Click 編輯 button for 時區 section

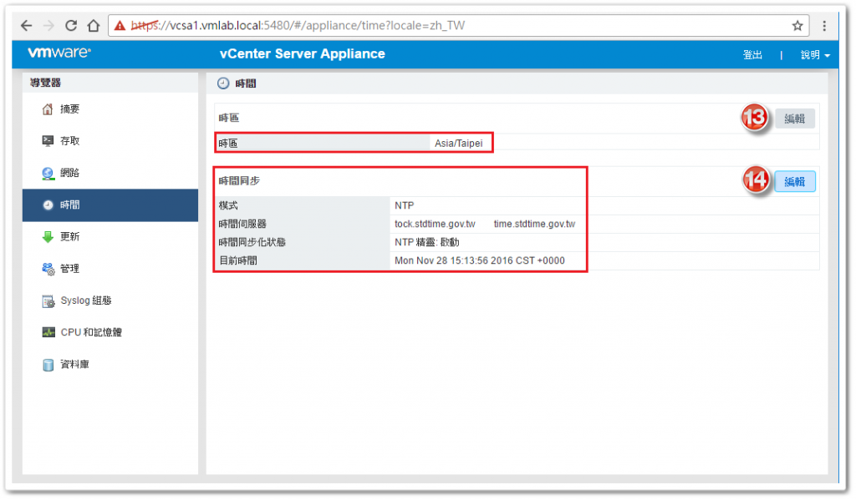point(794,119)
